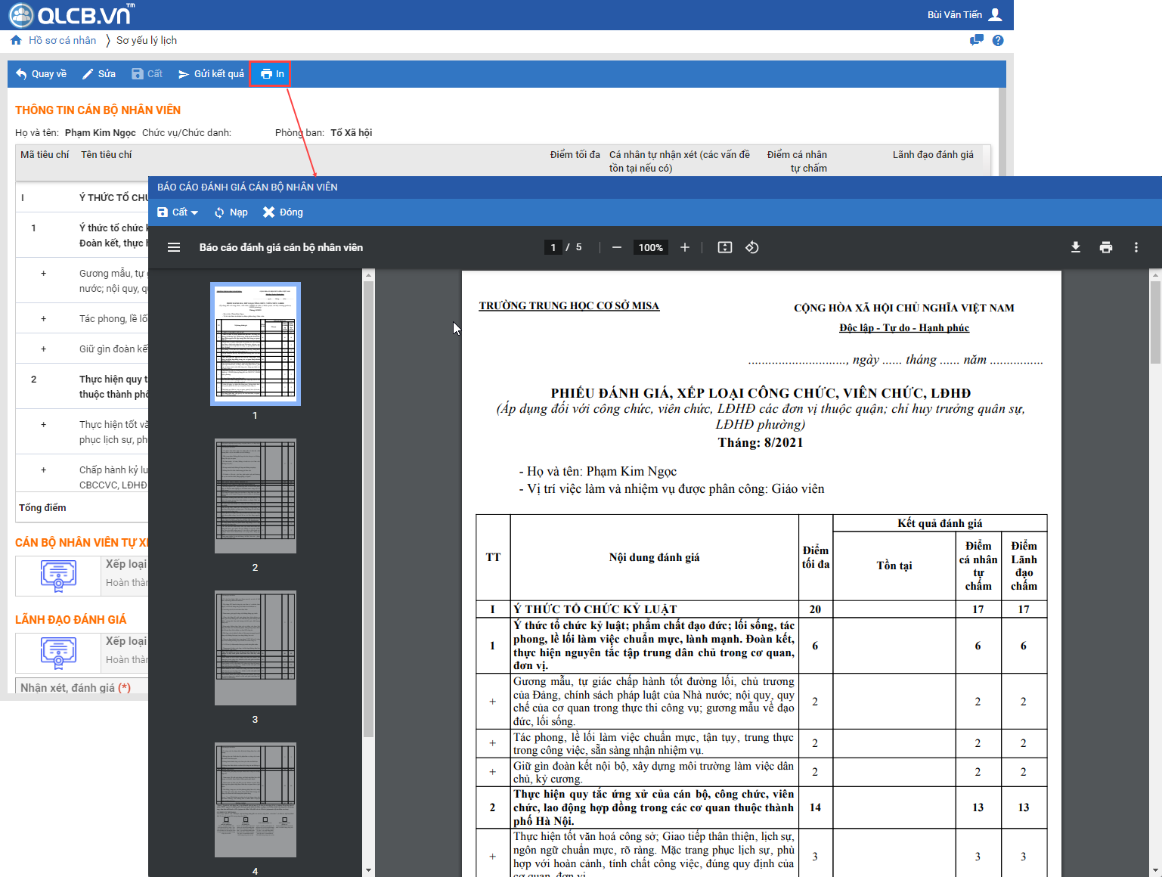Open the Cất save dropdown in report dialog
Viewport: 1162px width, 877px height.
point(178,212)
